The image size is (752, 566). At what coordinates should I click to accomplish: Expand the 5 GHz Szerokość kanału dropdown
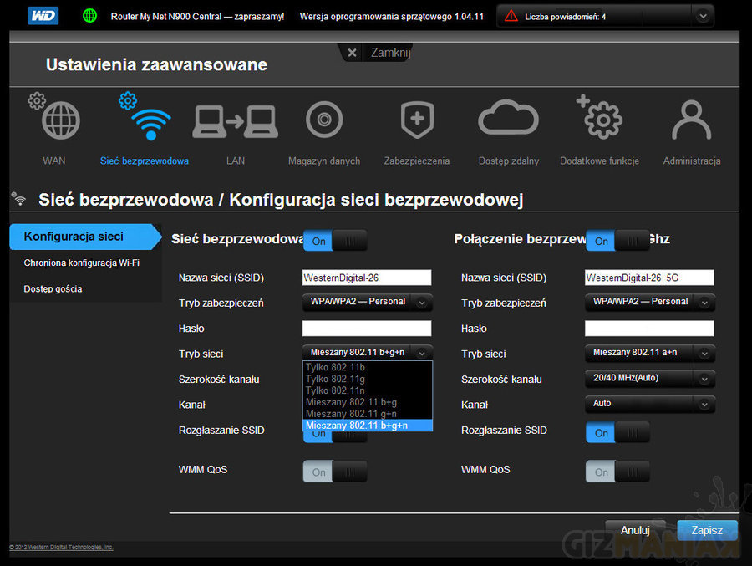point(649,379)
